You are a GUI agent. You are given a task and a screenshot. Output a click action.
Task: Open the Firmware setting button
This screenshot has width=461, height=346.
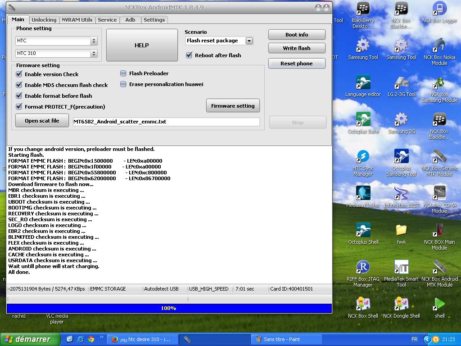[x=233, y=105]
